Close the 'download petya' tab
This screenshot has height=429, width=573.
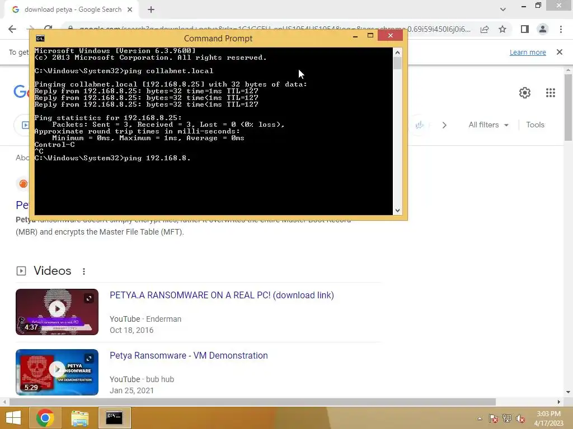pos(130,9)
